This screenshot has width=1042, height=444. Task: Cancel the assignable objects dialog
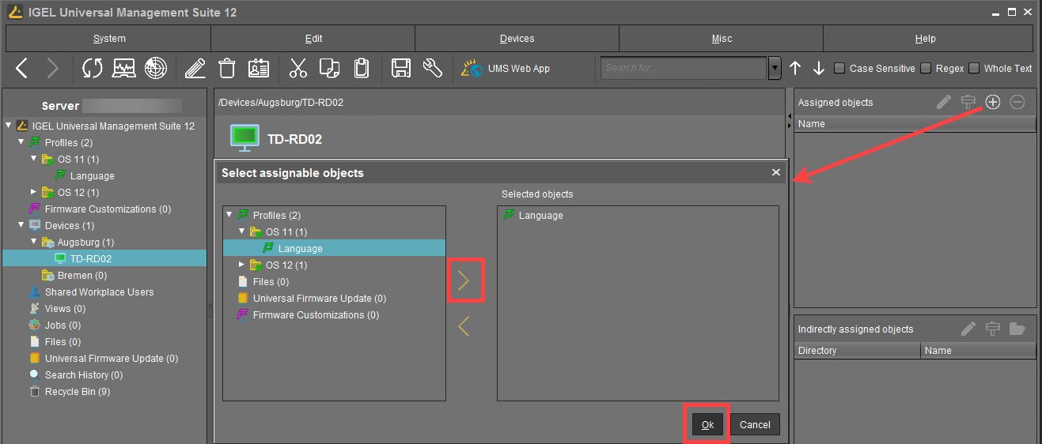[x=755, y=424]
